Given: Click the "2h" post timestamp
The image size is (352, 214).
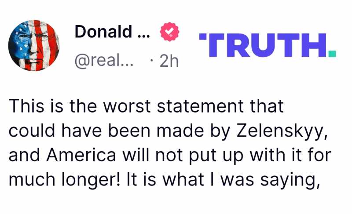Looking at the screenshot, I should (169, 61).
